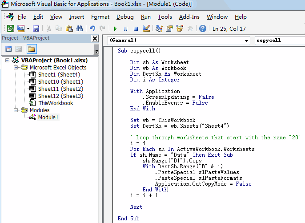Click the 'For Each sh In' line

pyautogui.click(x=192, y=149)
